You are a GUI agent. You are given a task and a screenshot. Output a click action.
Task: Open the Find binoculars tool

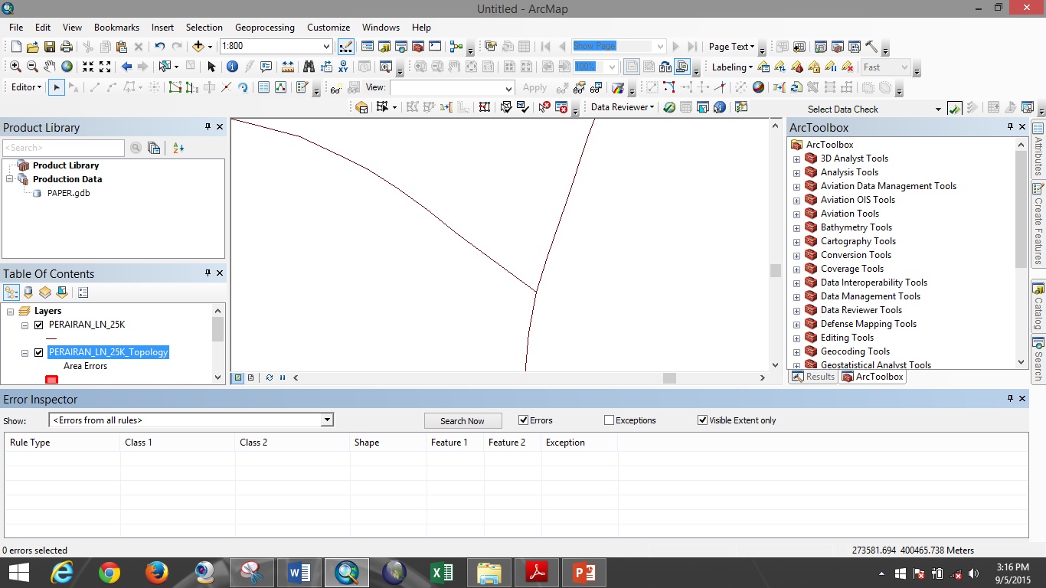click(309, 67)
